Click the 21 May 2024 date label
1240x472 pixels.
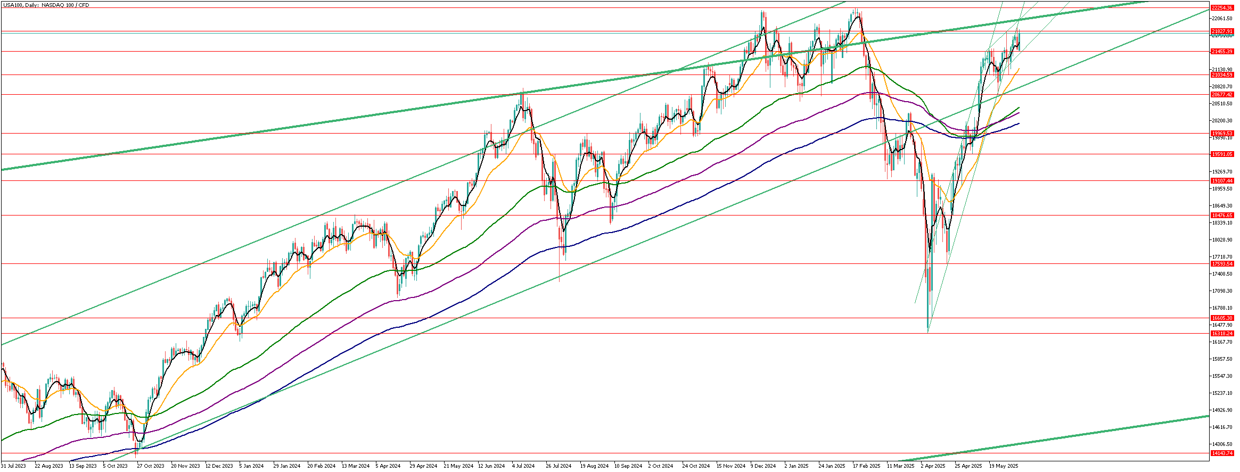click(458, 466)
